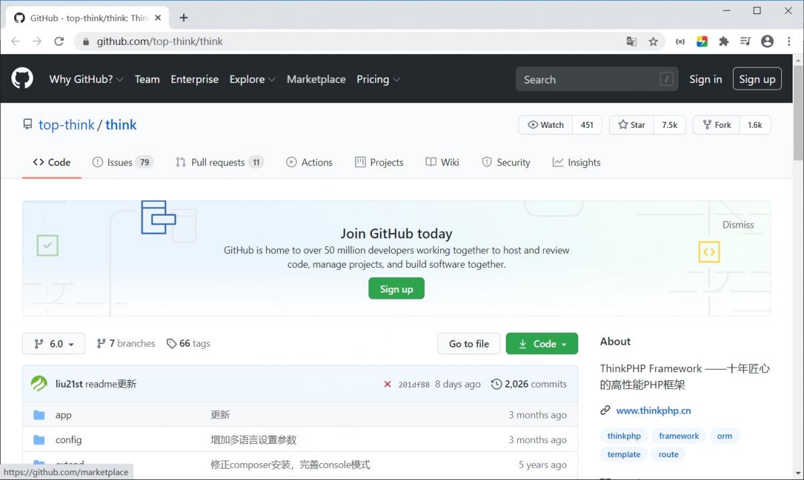Viewport: 804px width, 480px height.
Task: Switch to the Pull requests tab
Action: pos(220,162)
